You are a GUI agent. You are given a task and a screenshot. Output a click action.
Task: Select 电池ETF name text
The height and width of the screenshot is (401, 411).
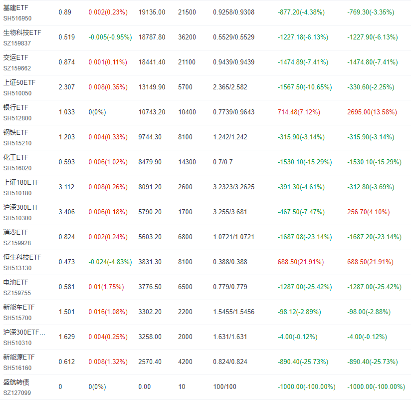pos(16,282)
